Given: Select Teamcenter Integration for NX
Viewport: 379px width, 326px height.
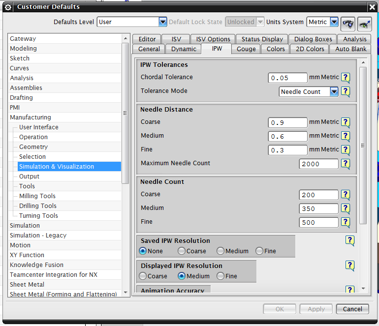Looking at the screenshot, I should pyautogui.click(x=65, y=275).
